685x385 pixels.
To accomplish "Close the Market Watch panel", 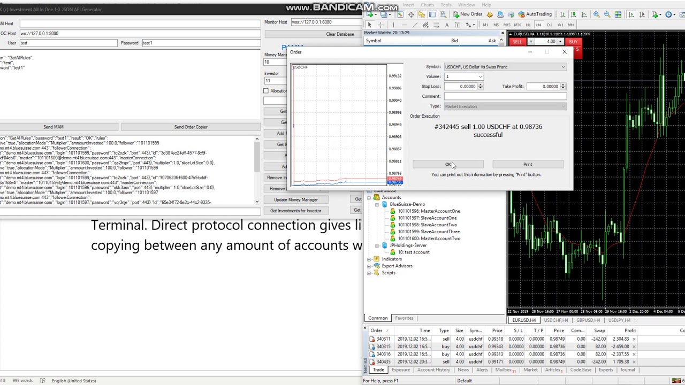I will (502, 33).
